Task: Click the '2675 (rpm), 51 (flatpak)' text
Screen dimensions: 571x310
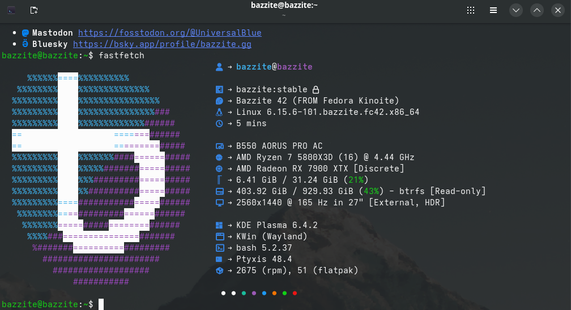Action: (x=297, y=270)
